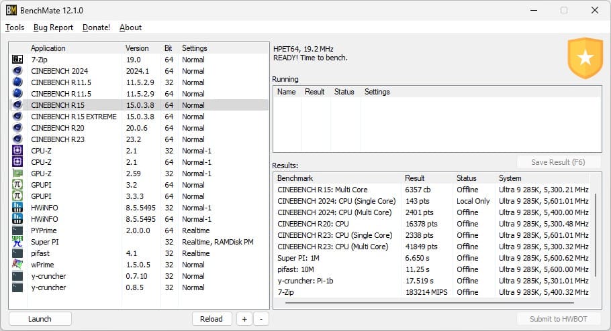Click the GPUPI 3.2 pi icon
The height and width of the screenshot is (331, 611).
pyautogui.click(x=17, y=184)
